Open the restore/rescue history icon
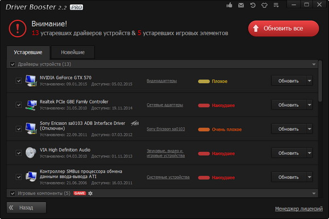The image size is (329, 219). point(253,5)
